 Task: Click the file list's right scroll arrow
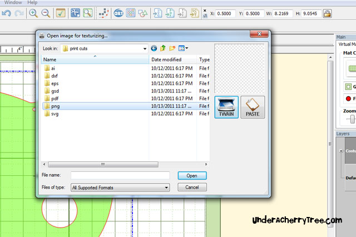[x=206, y=164]
